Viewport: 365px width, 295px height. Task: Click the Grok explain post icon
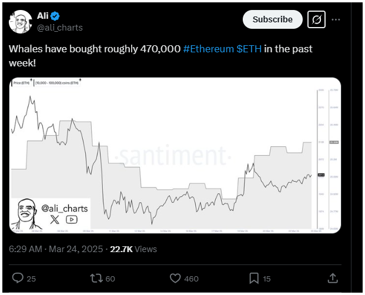(316, 19)
